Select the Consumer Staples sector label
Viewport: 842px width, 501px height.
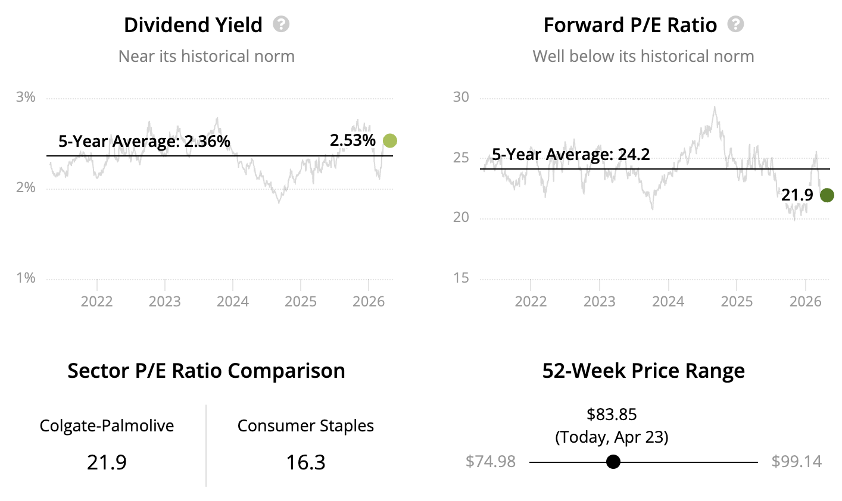(x=305, y=426)
